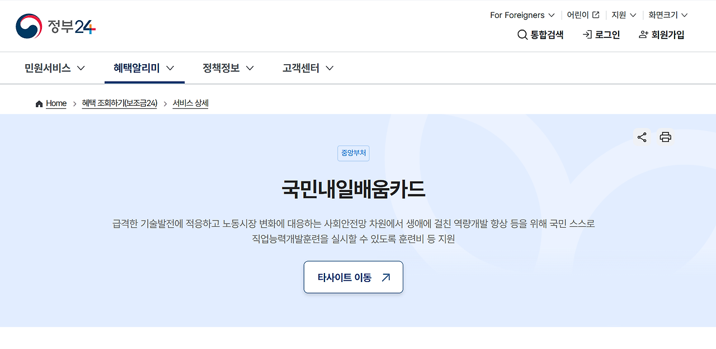Click description line starting 직업능력개발훈련을

[354, 239]
